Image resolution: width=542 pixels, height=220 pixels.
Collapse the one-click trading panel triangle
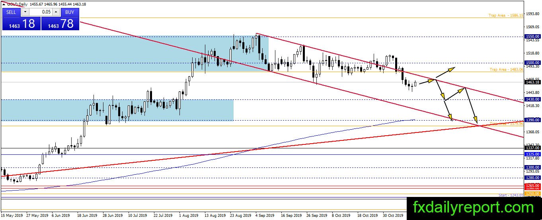pyautogui.click(x=4, y=4)
